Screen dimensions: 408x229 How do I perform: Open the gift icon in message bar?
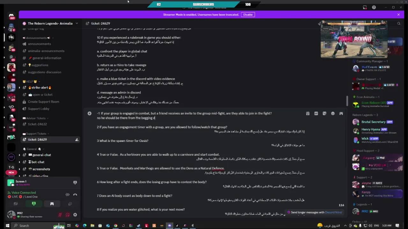point(308,114)
